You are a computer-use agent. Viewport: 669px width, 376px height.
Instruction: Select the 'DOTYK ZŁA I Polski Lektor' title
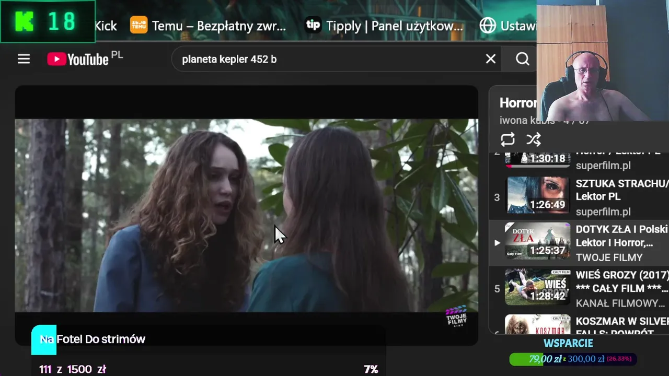click(622, 236)
